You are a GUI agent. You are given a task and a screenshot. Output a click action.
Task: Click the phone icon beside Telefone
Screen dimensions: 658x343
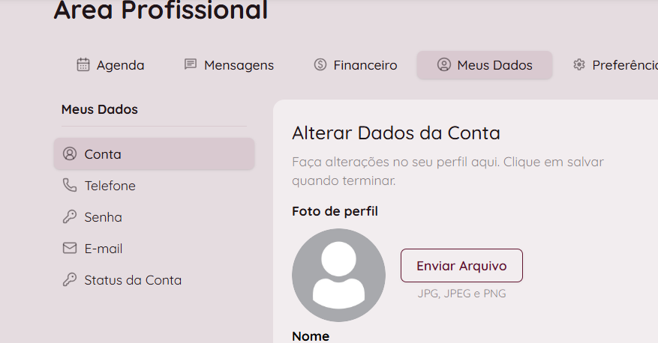click(x=70, y=186)
